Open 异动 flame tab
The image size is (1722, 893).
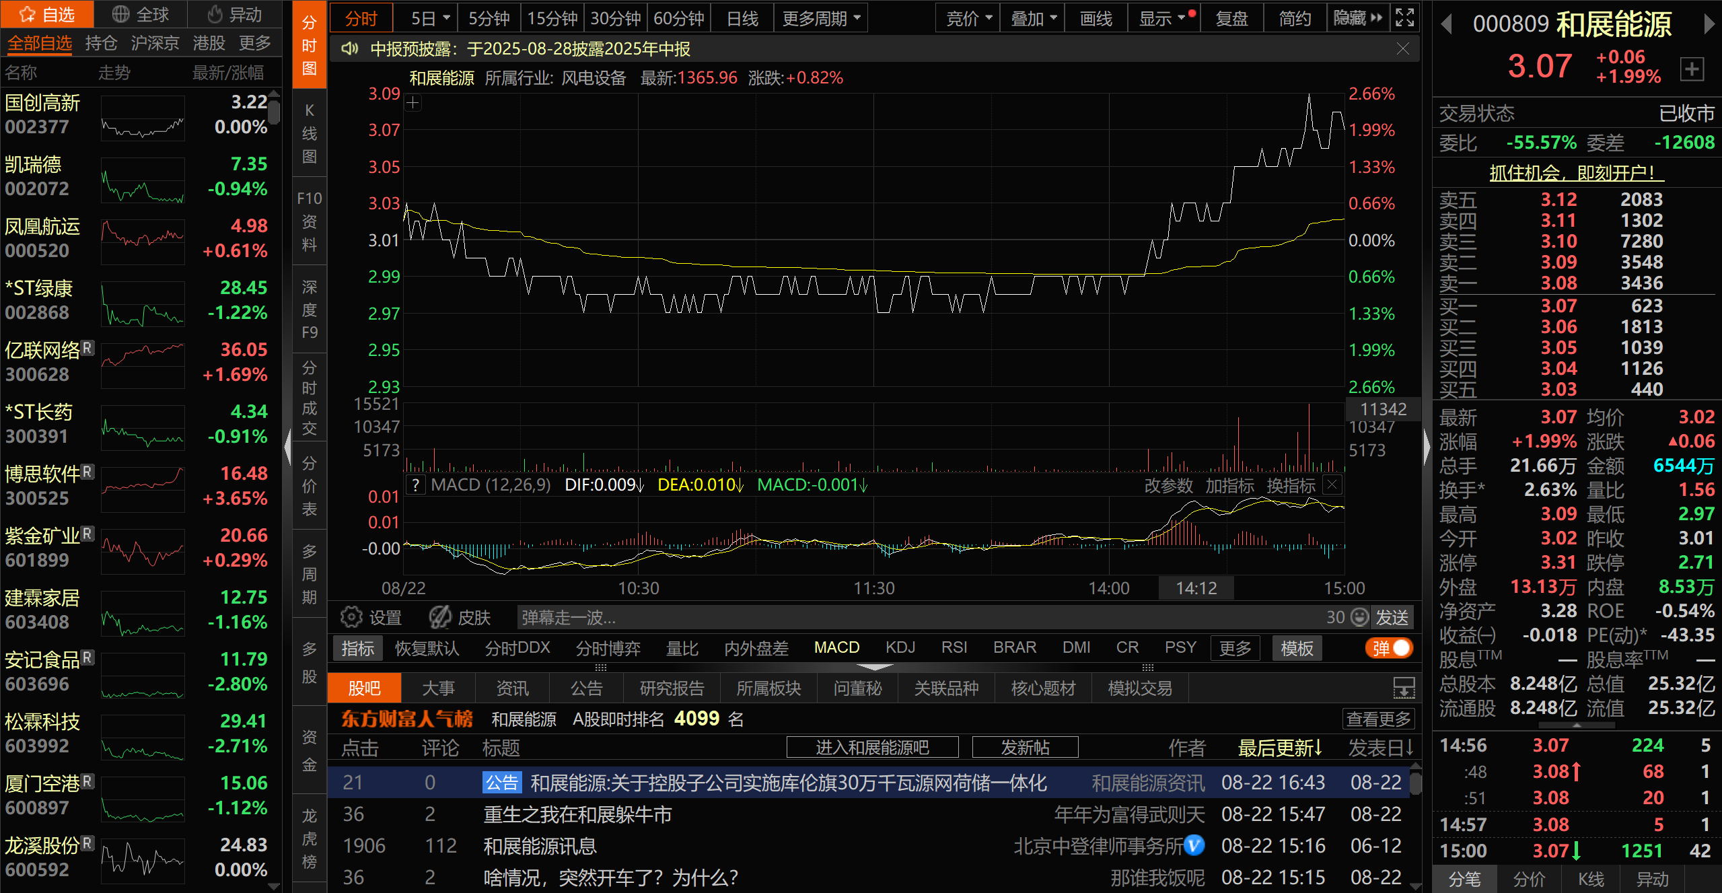pyautogui.click(x=234, y=14)
